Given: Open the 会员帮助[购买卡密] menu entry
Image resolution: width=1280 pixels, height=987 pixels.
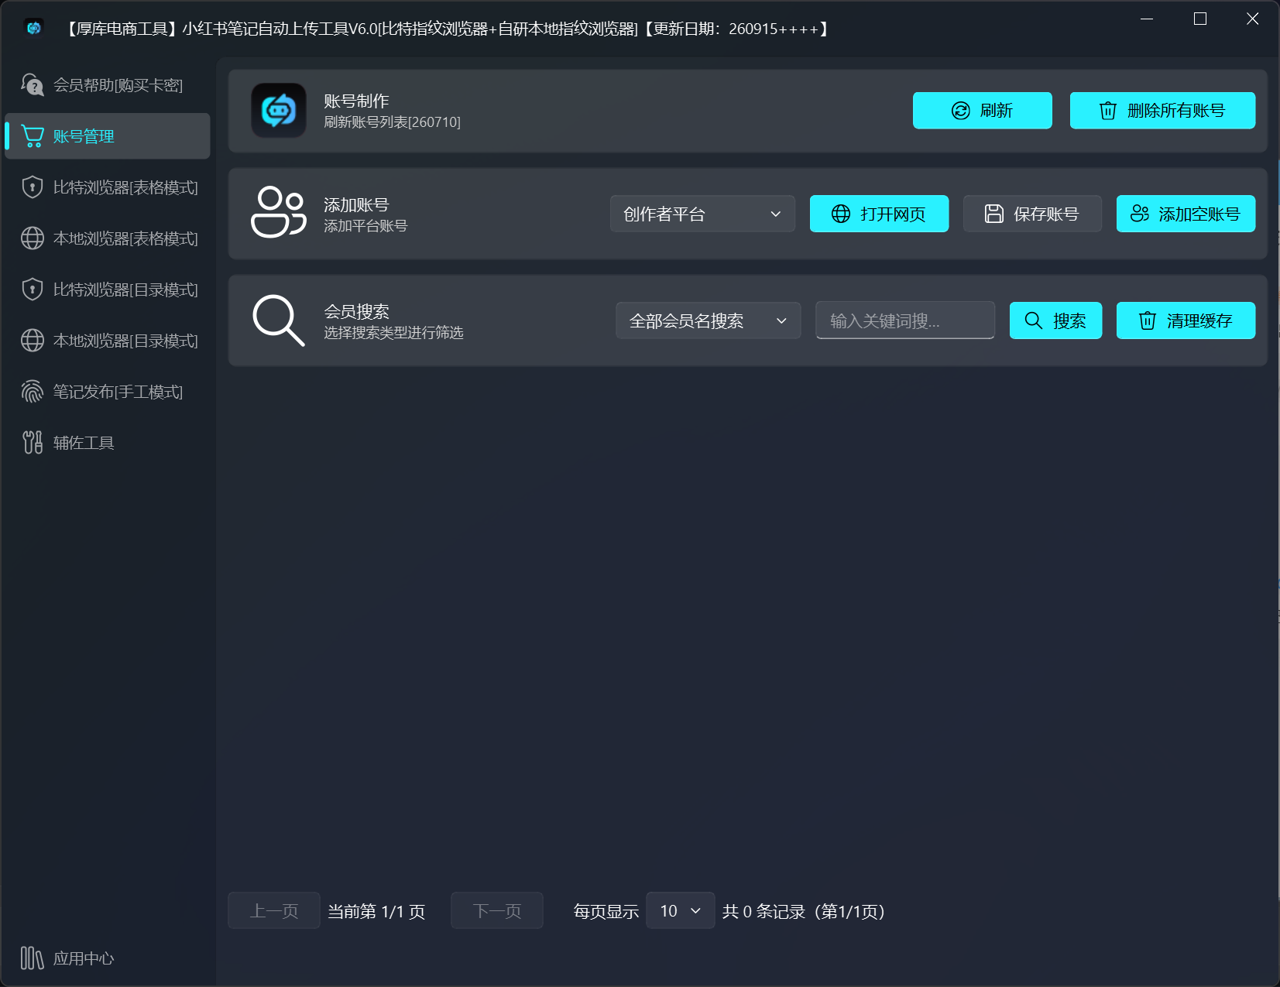Looking at the screenshot, I should [108, 85].
